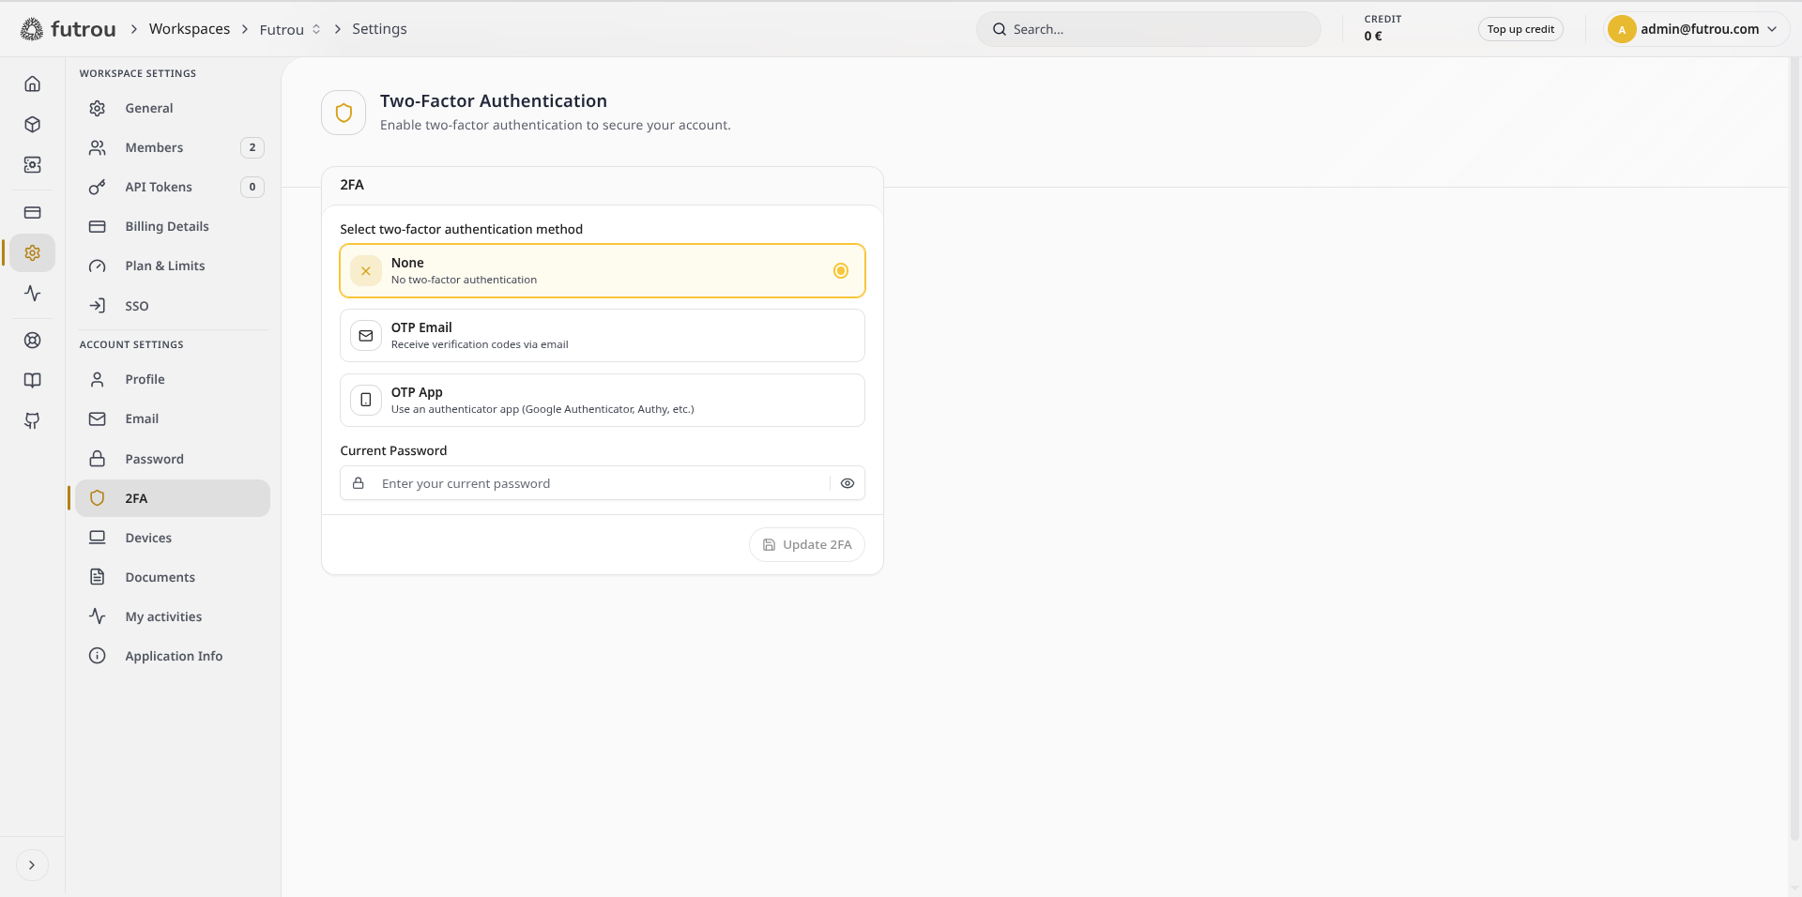
Task: Click the cube icon in the left rail
Action: click(33, 125)
